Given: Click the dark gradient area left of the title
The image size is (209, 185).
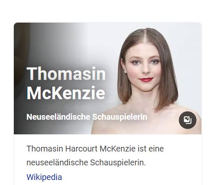Looking at the screenshot, I should (20, 84).
